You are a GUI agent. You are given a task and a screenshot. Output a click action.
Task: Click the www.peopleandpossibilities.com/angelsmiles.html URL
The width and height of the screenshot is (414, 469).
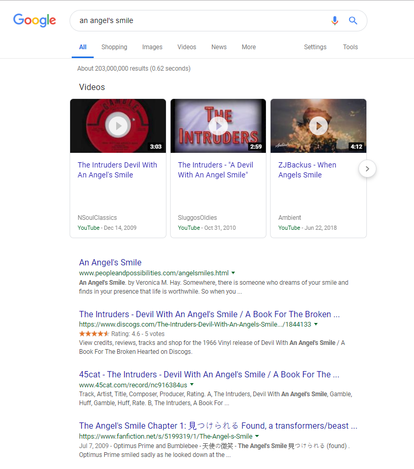154,273
